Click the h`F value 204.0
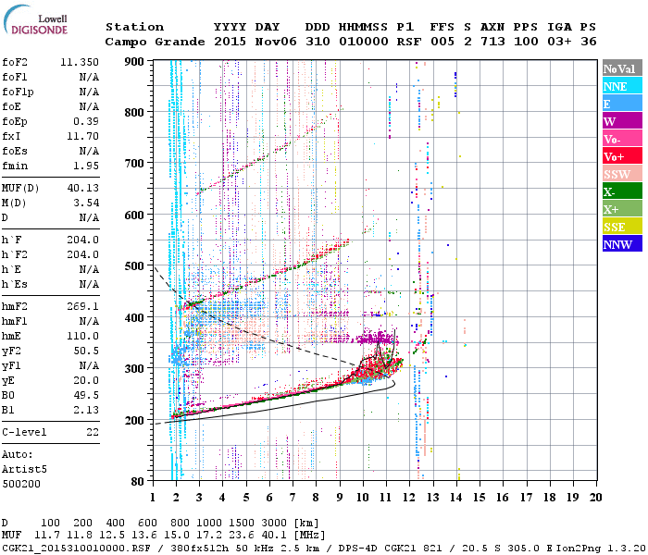Image resolution: width=648 pixels, height=555 pixels. pos(82,240)
